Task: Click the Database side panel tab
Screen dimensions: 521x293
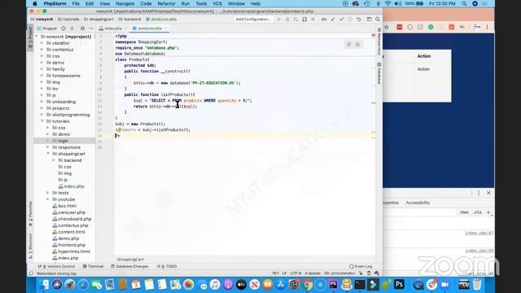Action: tap(379, 73)
